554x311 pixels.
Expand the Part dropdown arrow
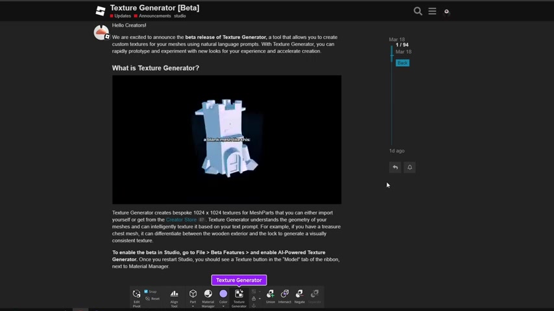(193, 306)
